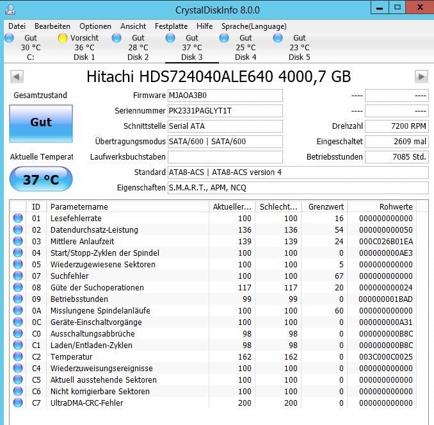This screenshot has width=434, height=425.
Task: Click status orb for ID 09 Betriebsstunden
Action: tap(18, 299)
